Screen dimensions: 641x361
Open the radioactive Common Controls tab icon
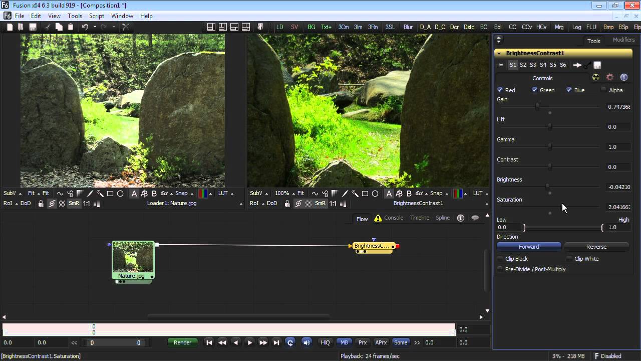(595, 77)
